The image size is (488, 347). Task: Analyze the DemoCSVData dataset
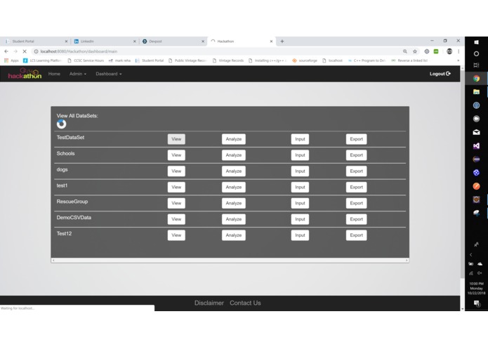pyautogui.click(x=233, y=219)
